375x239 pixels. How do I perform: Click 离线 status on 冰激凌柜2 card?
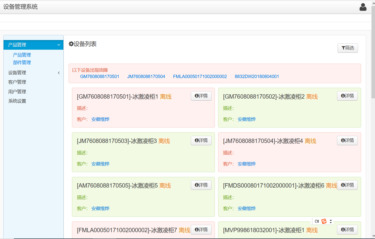pyautogui.click(x=312, y=97)
